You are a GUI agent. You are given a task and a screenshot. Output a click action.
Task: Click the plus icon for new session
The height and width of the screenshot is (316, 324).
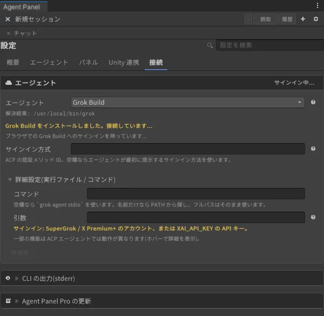(303, 19)
